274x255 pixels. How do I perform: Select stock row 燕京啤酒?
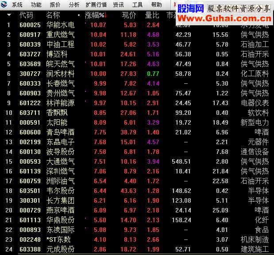pyautogui.click(x=137, y=210)
